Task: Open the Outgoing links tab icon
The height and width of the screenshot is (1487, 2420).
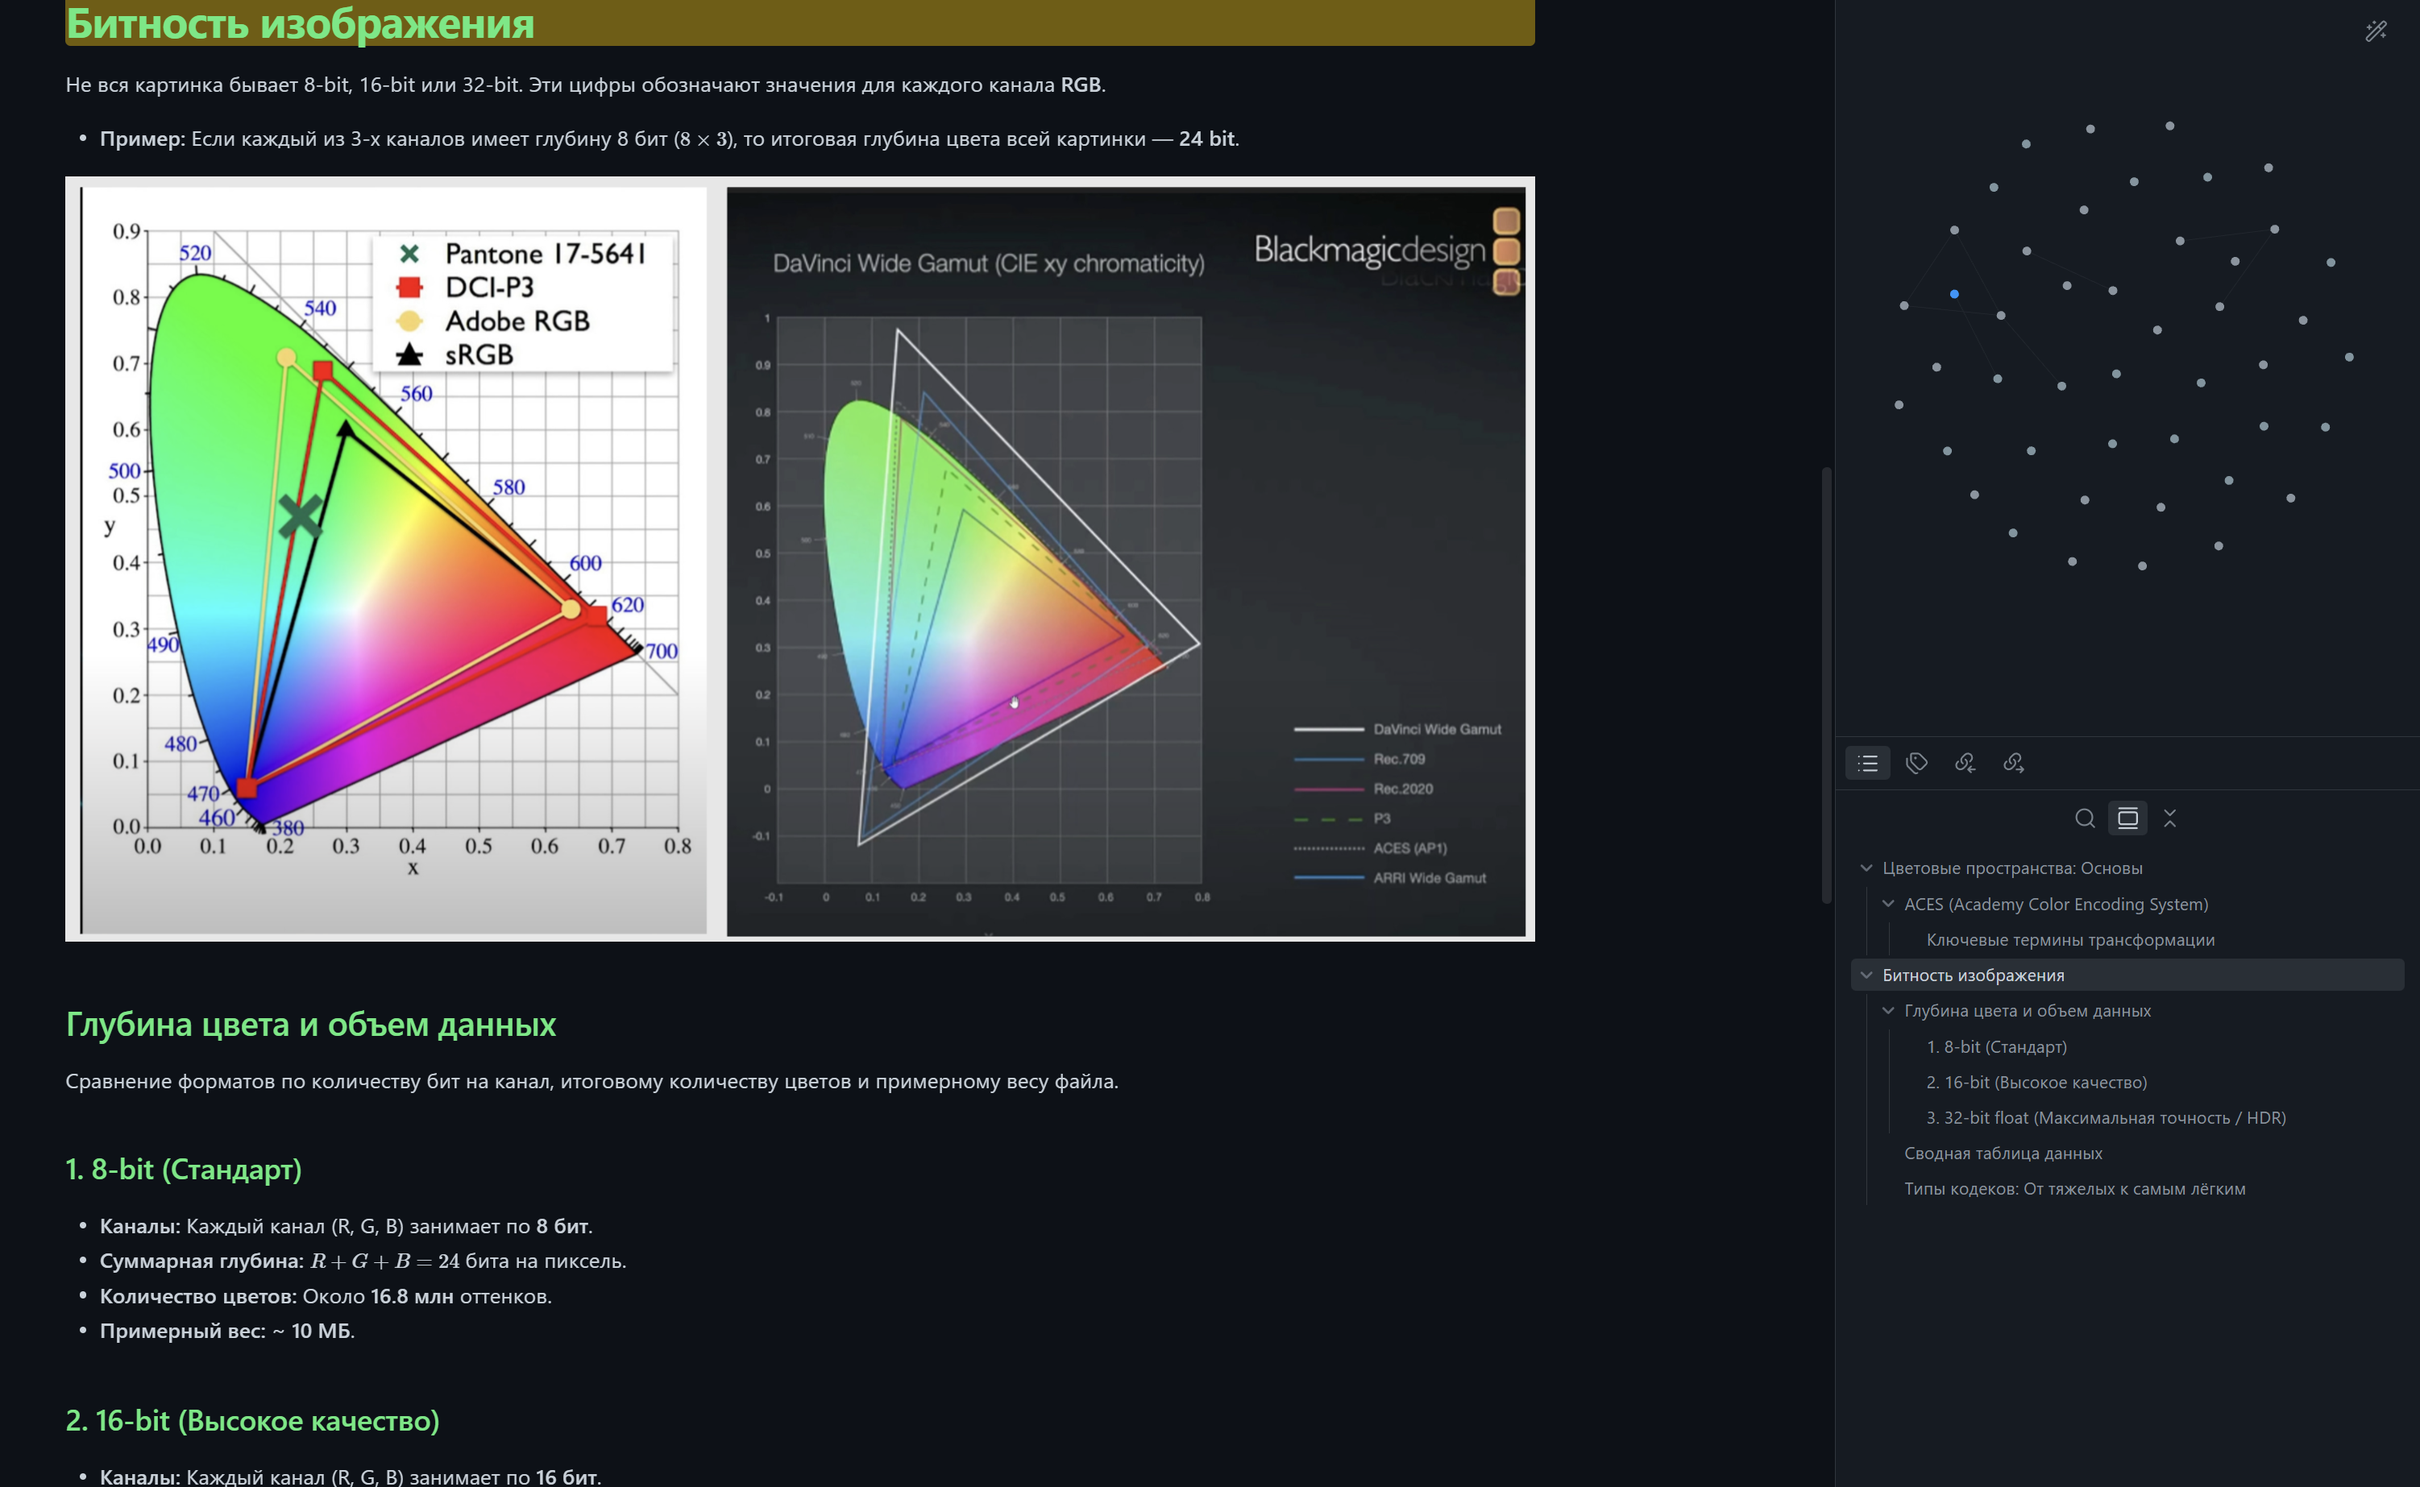Action: 2013,763
